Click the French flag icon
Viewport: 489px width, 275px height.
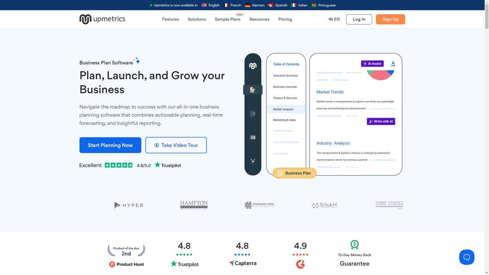[x=226, y=5]
